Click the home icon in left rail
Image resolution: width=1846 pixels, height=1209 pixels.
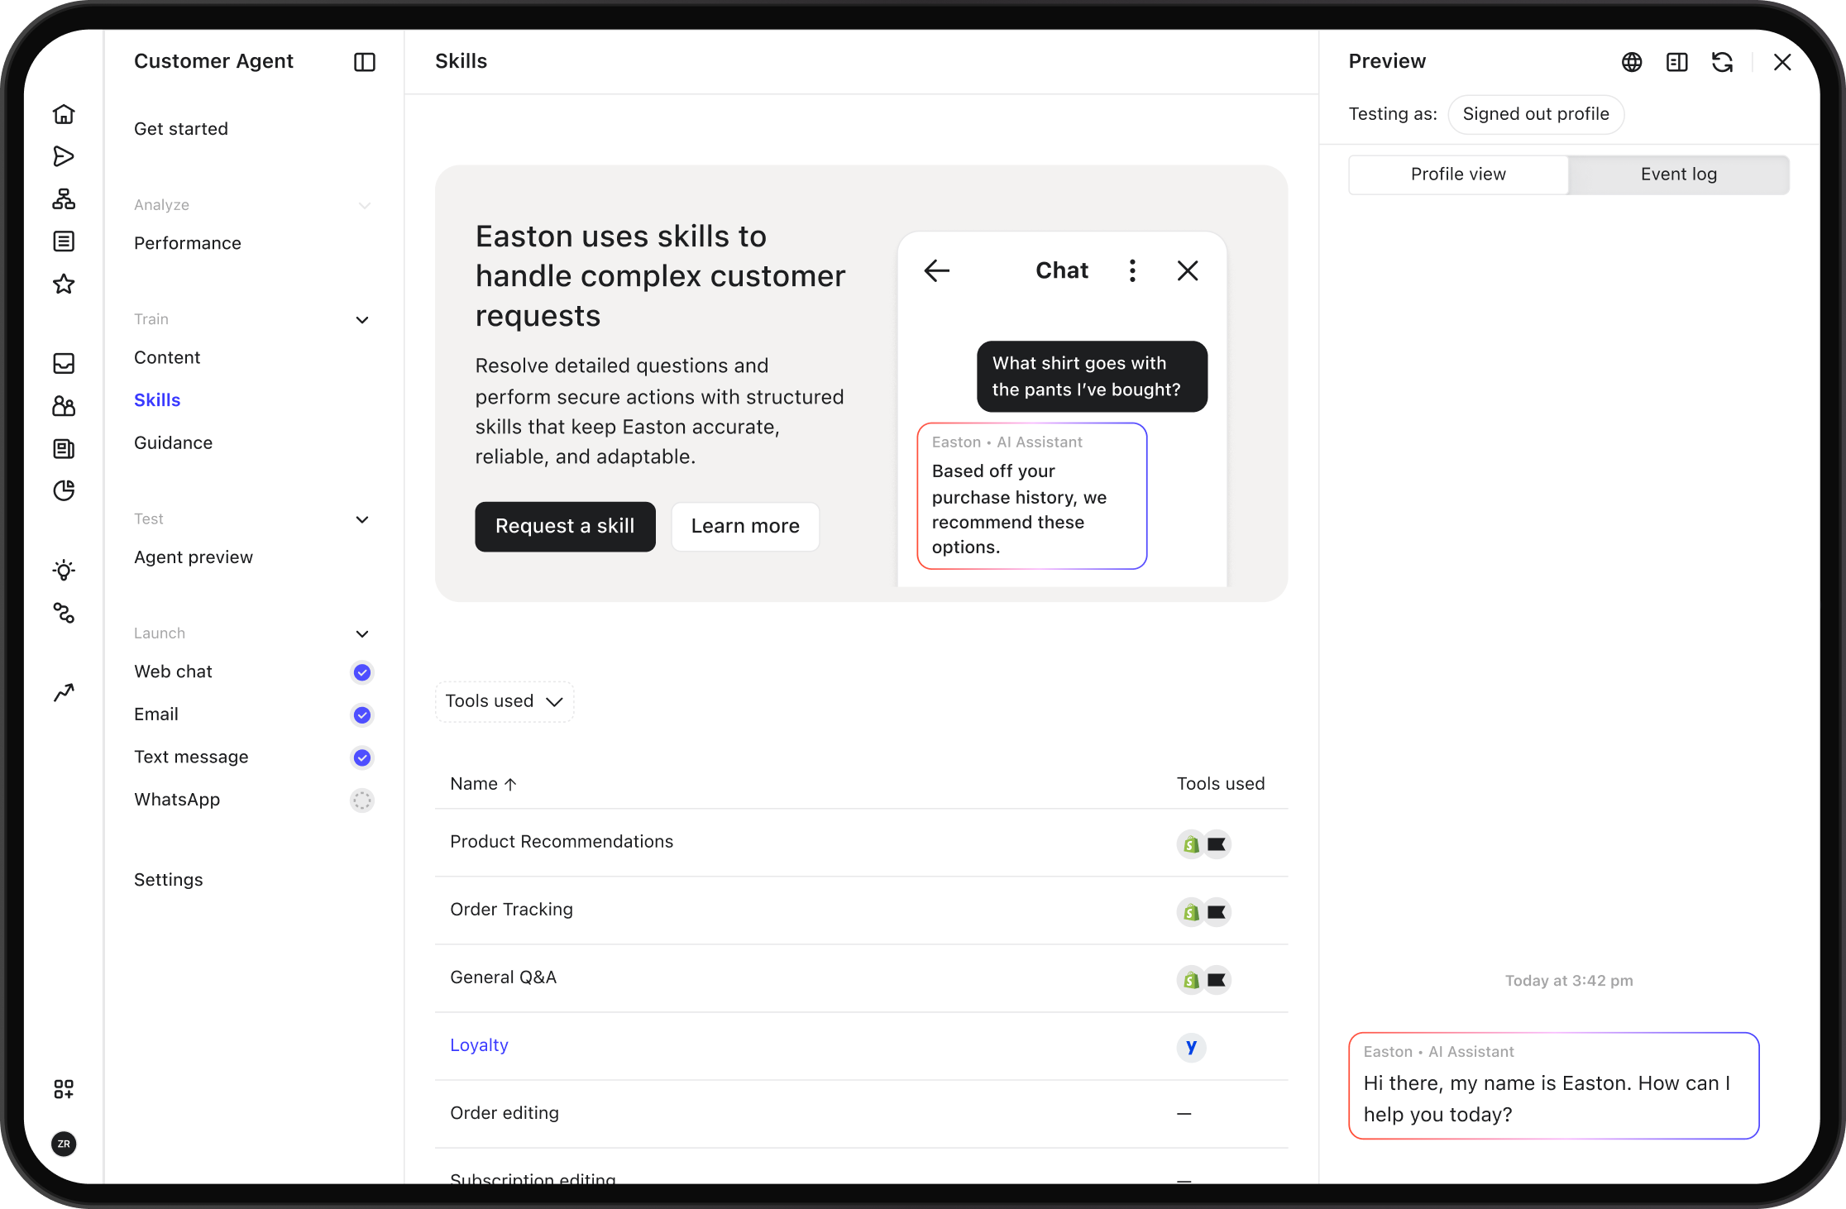point(64,114)
